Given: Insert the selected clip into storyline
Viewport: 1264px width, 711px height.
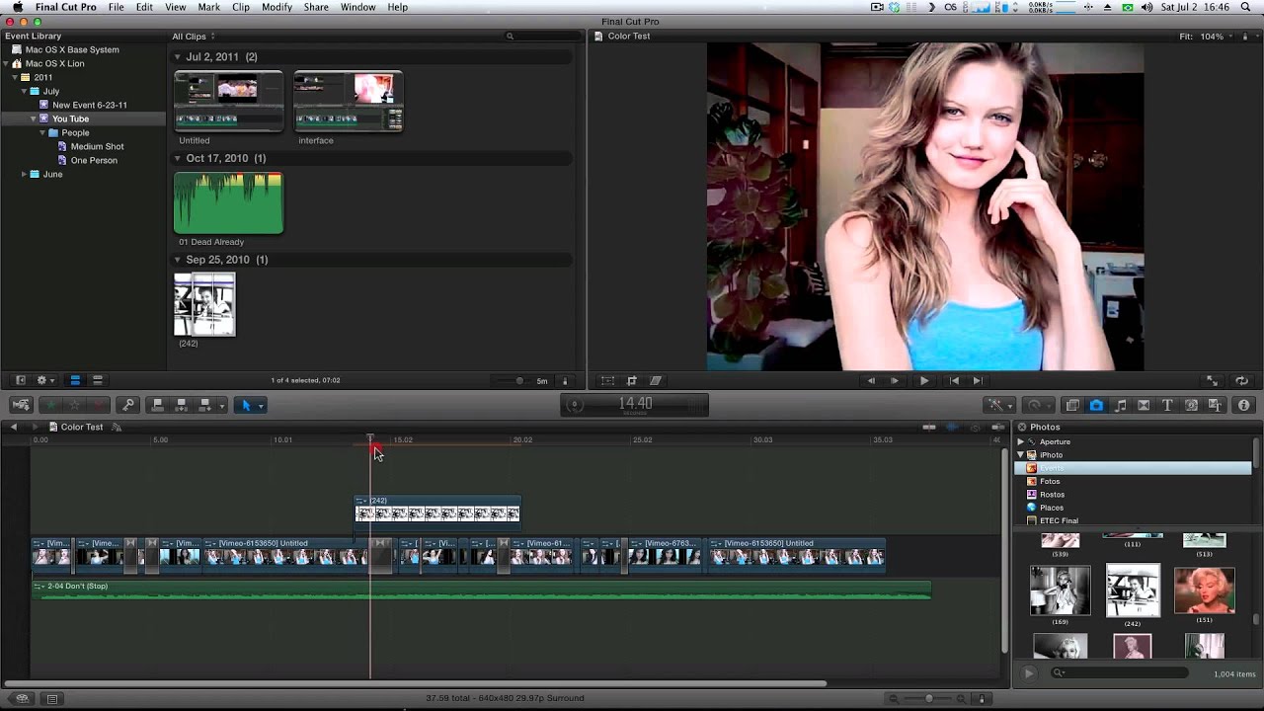Looking at the screenshot, I should pos(181,405).
